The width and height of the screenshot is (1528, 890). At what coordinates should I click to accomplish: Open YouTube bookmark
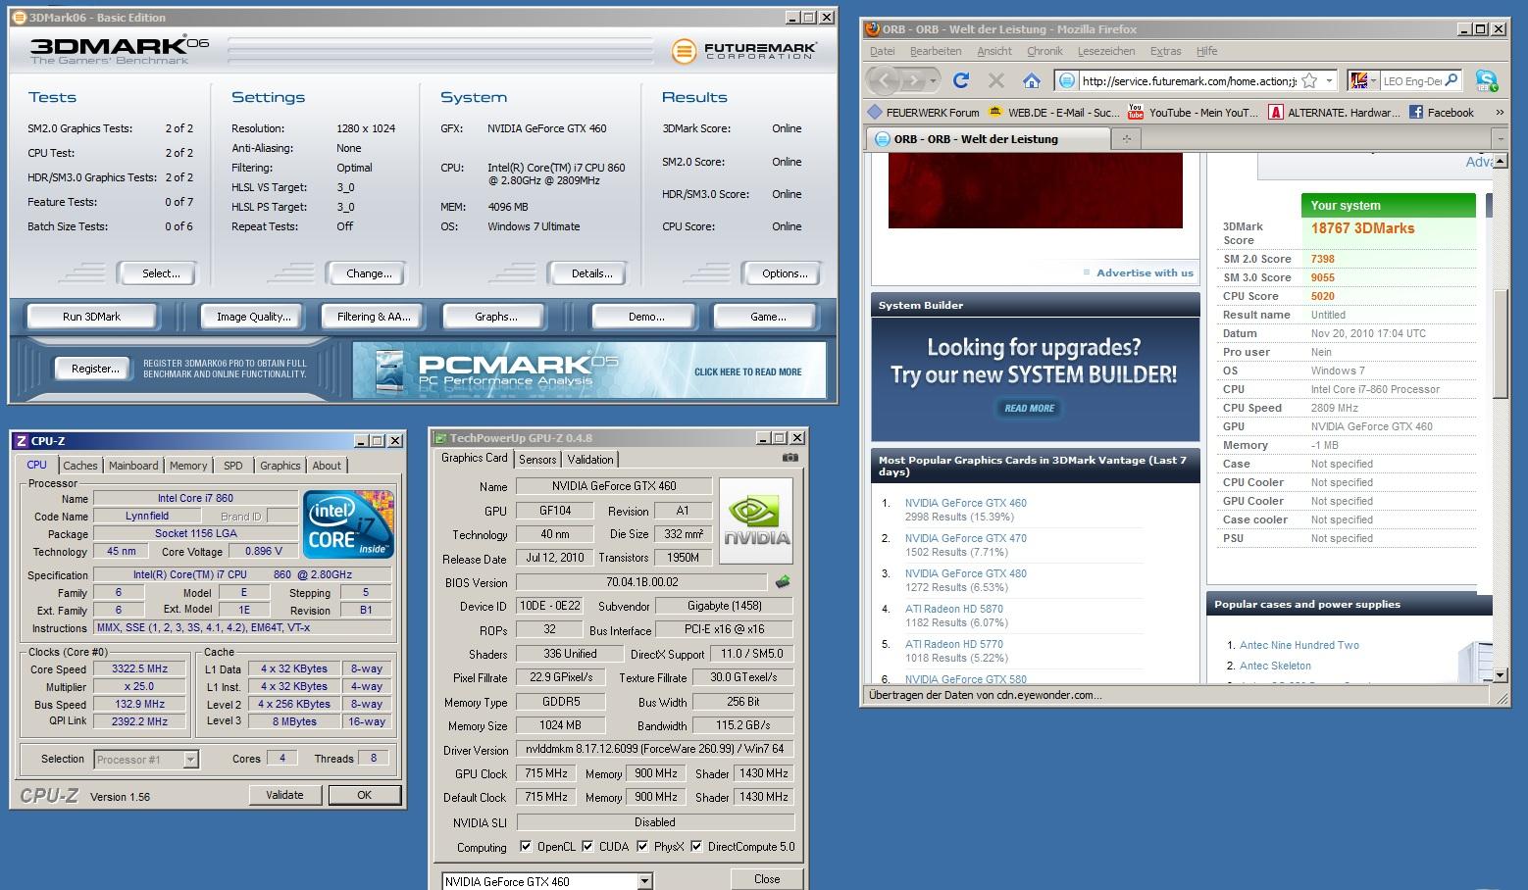click(1193, 112)
